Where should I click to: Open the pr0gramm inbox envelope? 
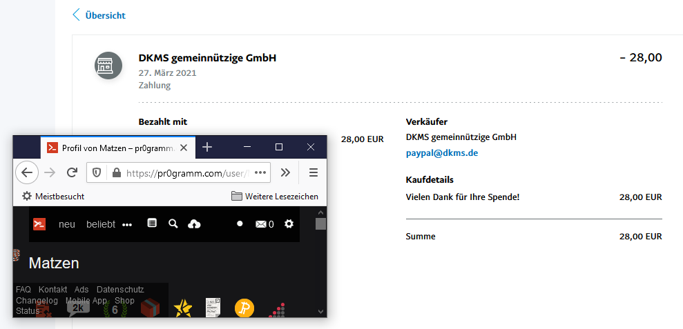point(264,224)
